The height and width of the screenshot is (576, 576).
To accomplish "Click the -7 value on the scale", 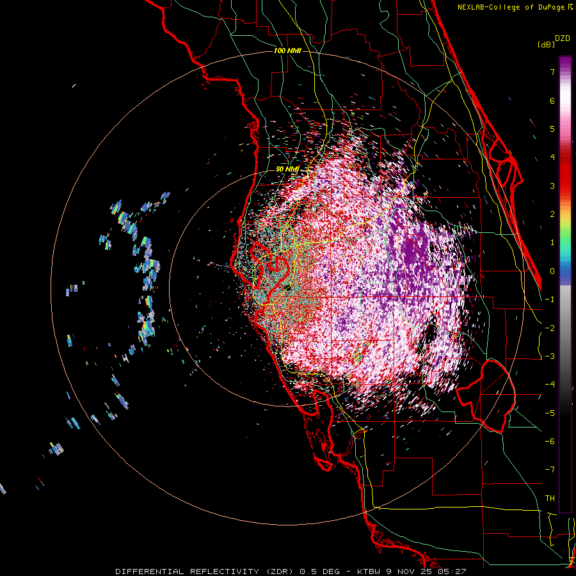I will (550, 470).
